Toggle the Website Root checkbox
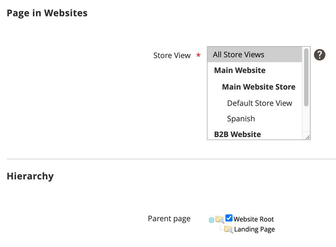The image size is (336, 247). (x=229, y=218)
